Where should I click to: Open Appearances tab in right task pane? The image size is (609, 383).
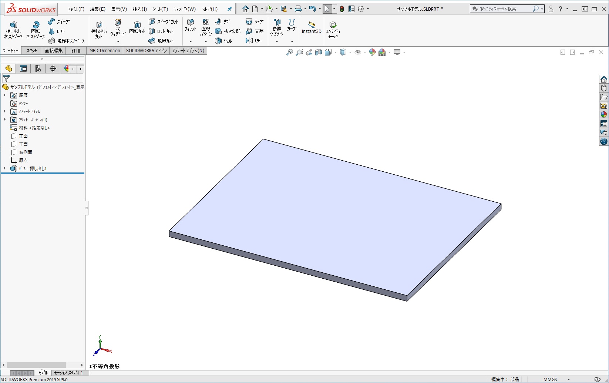point(604,115)
